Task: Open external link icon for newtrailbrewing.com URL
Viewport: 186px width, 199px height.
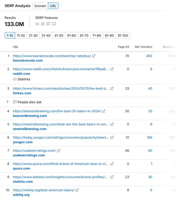Action: pos(112,124)
